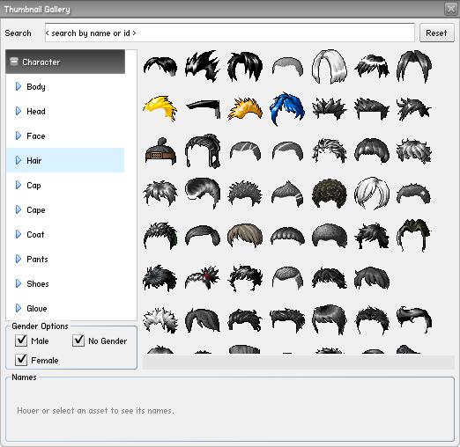Select the white side-swept bob hair

(x=372, y=194)
